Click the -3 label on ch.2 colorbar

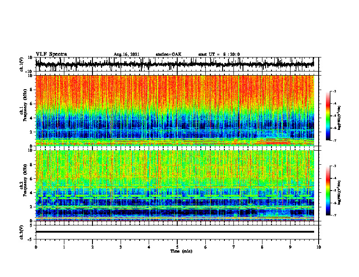pos(334,166)
